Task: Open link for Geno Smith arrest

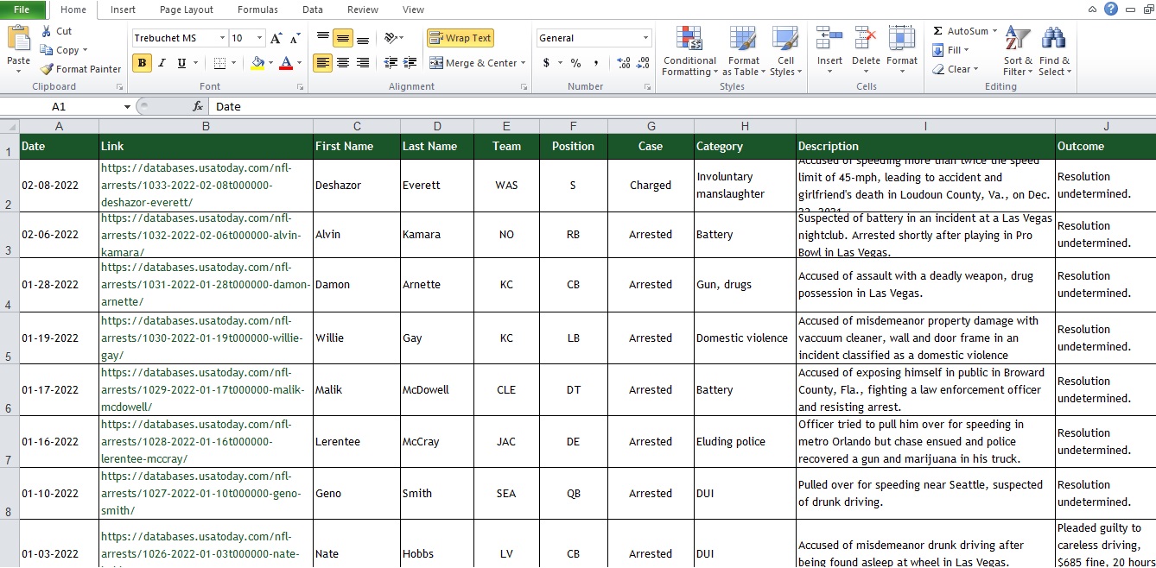Action: tap(201, 494)
